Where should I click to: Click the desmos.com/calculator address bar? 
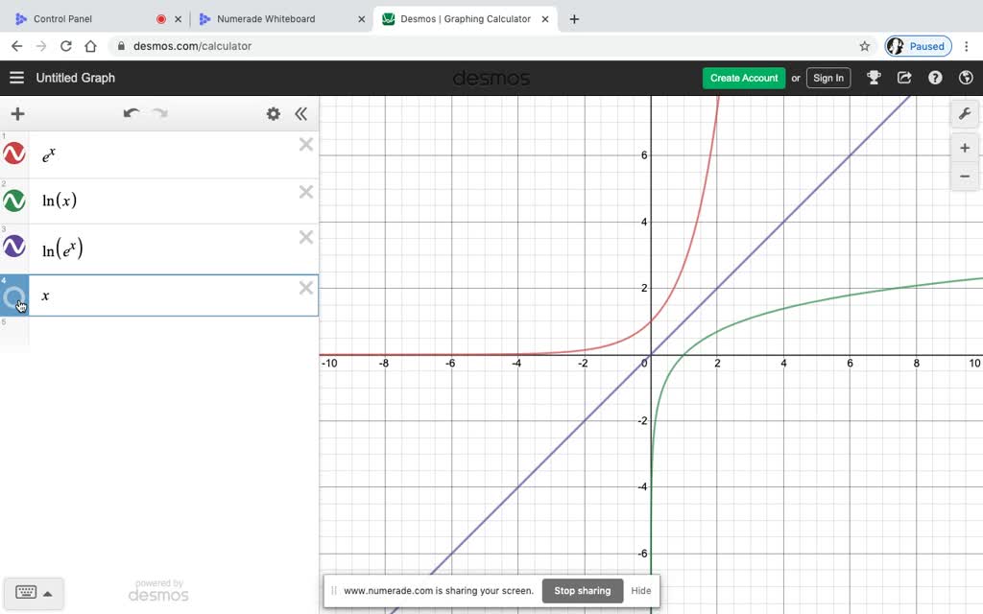tap(192, 46)
